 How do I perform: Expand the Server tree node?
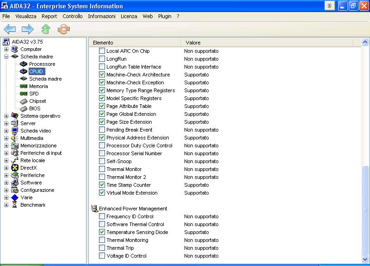[6, 123]
